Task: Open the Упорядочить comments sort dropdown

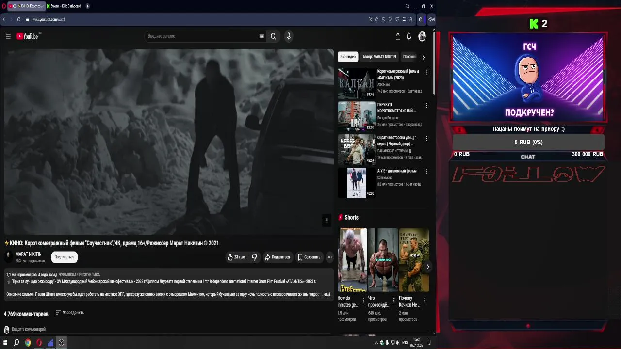Action: pyautogui.click(x=70, y=313)
